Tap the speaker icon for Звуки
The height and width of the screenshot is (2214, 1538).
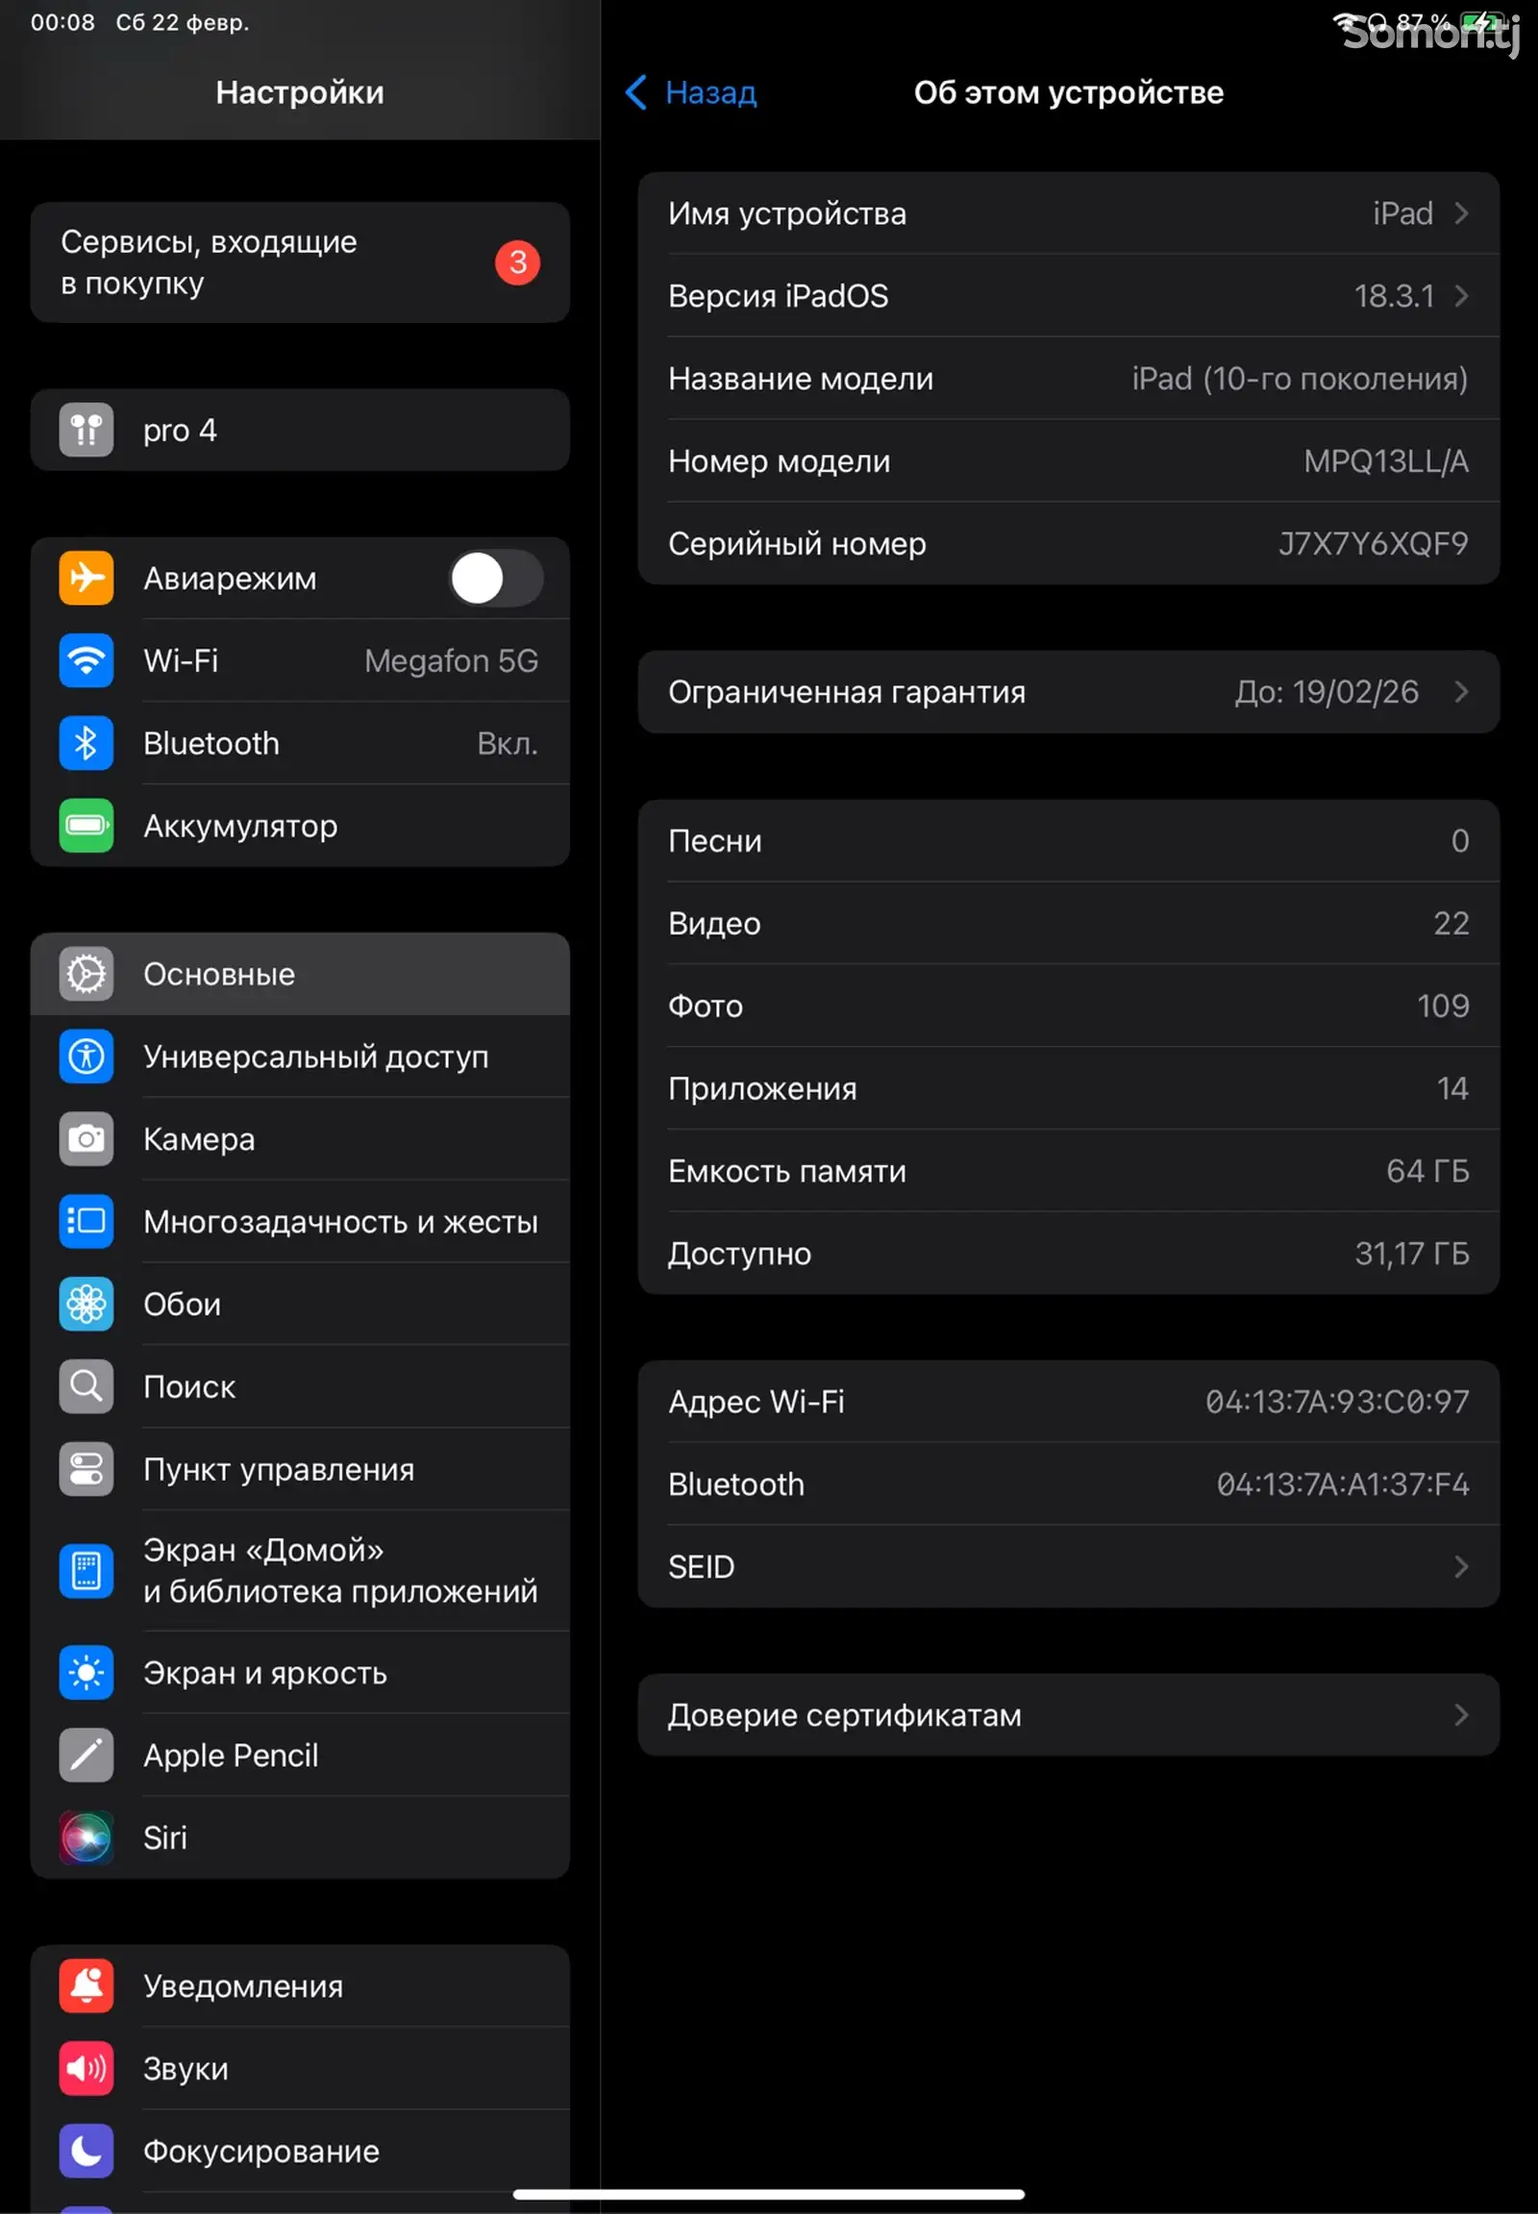(86, 2069)
